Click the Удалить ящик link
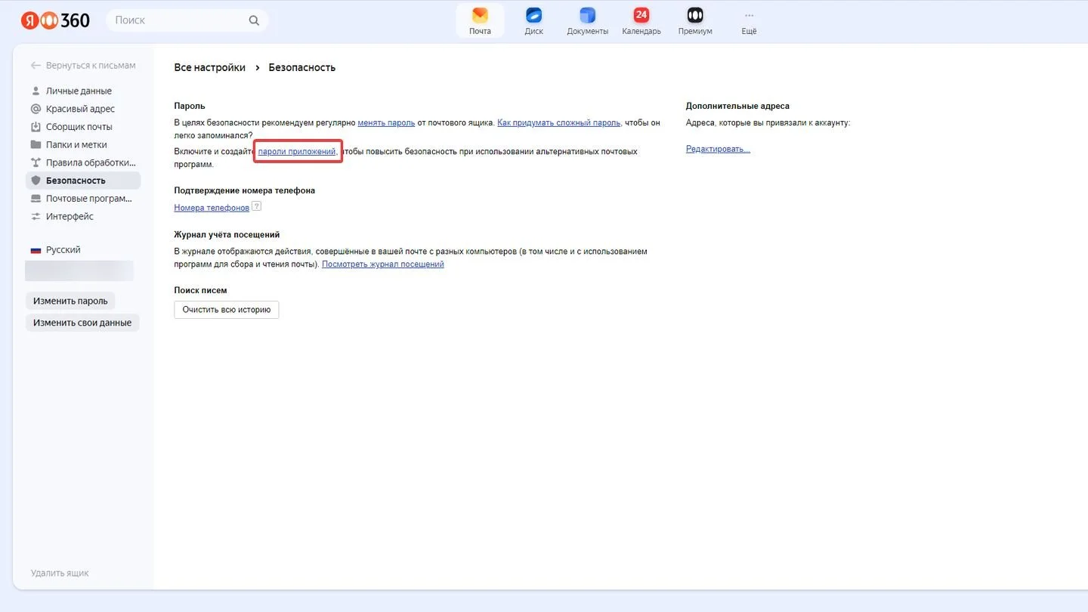This screenshot has width=1088, height=612. coord(60,573)
